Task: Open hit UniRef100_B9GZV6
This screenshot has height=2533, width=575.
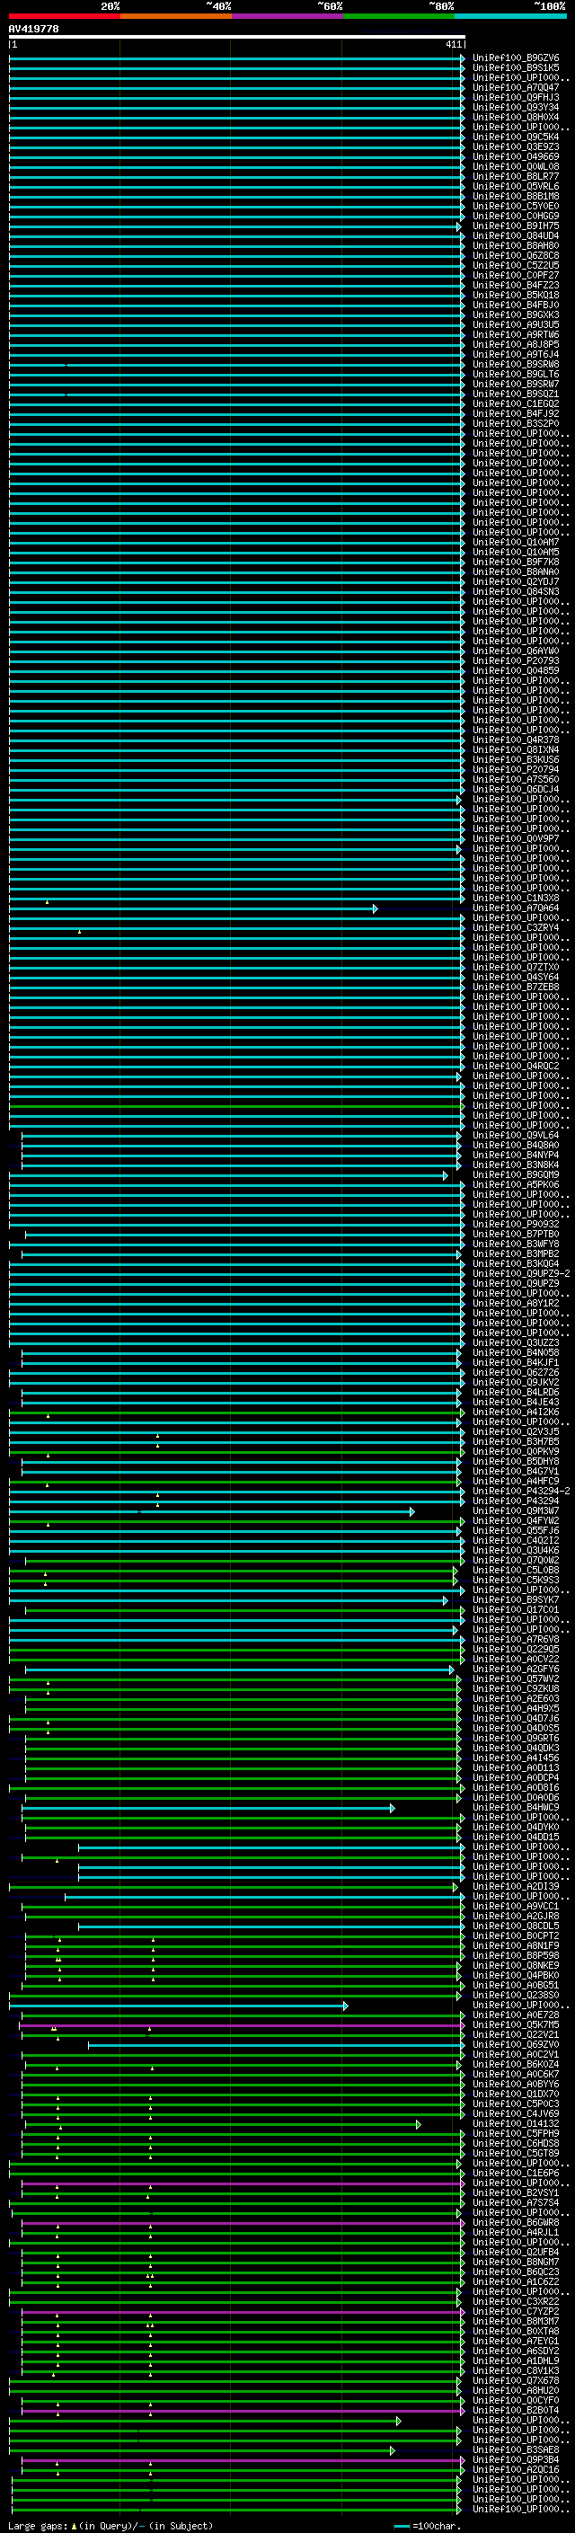Action: [x=516, y=58]
